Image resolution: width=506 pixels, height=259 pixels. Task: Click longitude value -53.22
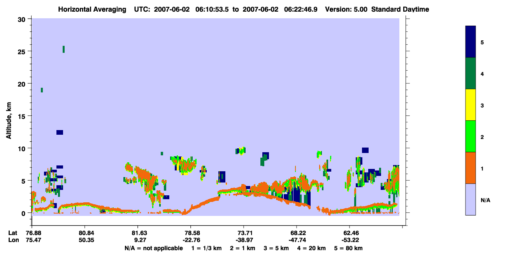click(x=350, y=240)
